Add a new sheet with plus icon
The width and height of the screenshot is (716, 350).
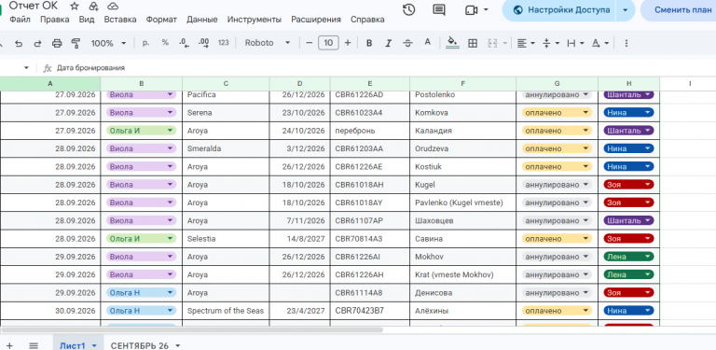click(x=9, y=345)
